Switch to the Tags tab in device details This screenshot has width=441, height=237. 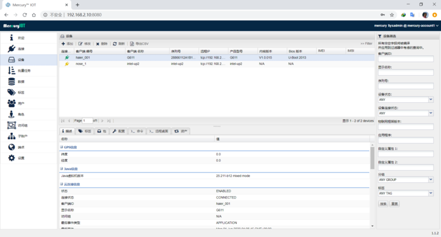(84, 131)
